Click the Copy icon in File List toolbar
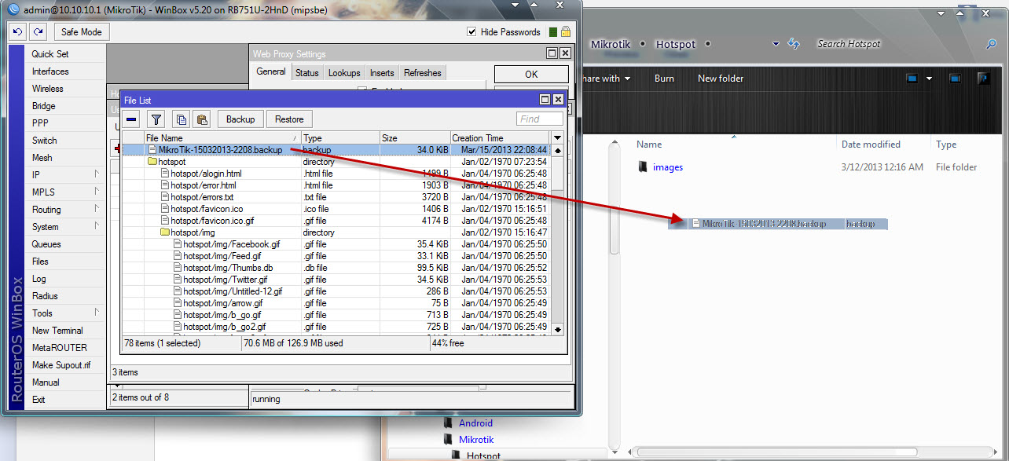This screenshot has height=461, width=1009. 181,119
